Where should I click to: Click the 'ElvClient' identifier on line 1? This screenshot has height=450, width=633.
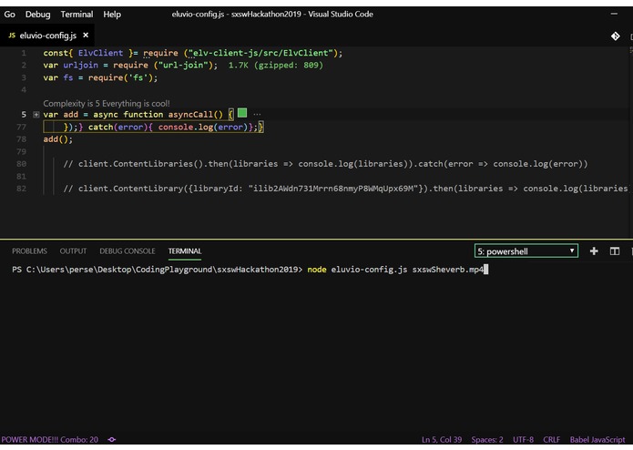click(x=100, y=53)
